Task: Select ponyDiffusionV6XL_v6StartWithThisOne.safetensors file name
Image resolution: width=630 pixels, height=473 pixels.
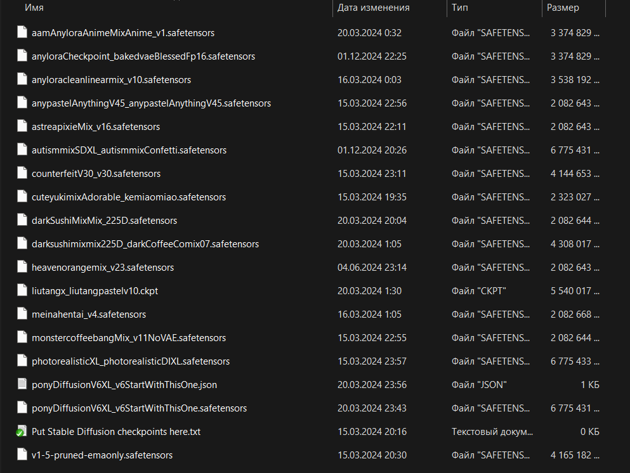Action: pos(140,408)
